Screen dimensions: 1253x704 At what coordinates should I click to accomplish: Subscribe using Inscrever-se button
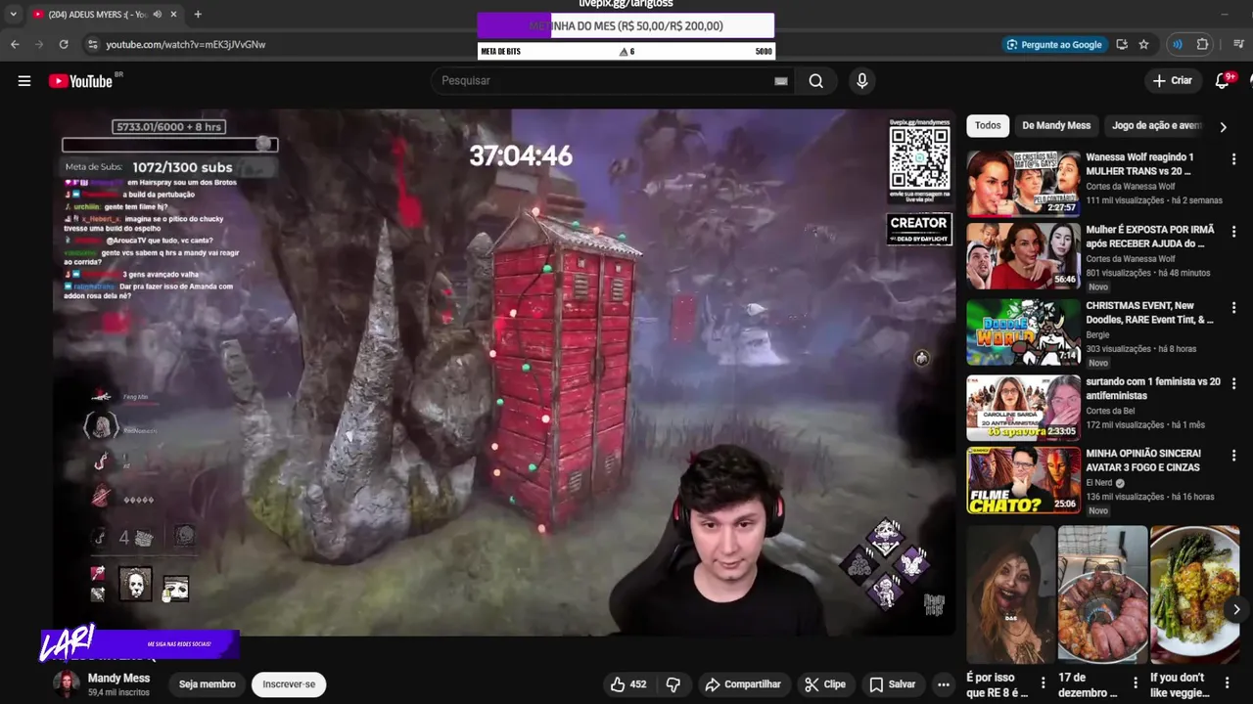[x=289, y=684]
